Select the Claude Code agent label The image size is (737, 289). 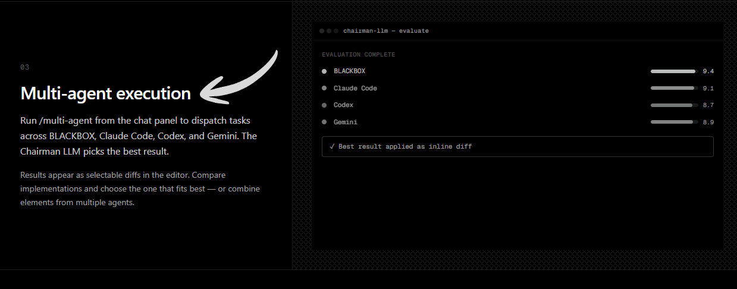(355, 88)
